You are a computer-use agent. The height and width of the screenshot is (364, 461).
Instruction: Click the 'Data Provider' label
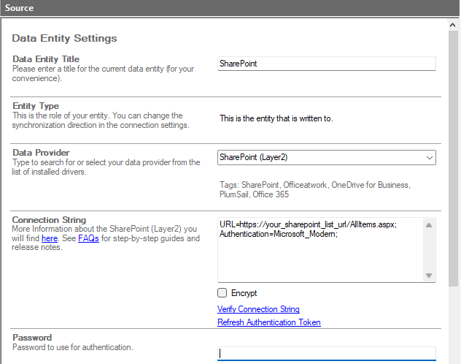click(41, 153)
